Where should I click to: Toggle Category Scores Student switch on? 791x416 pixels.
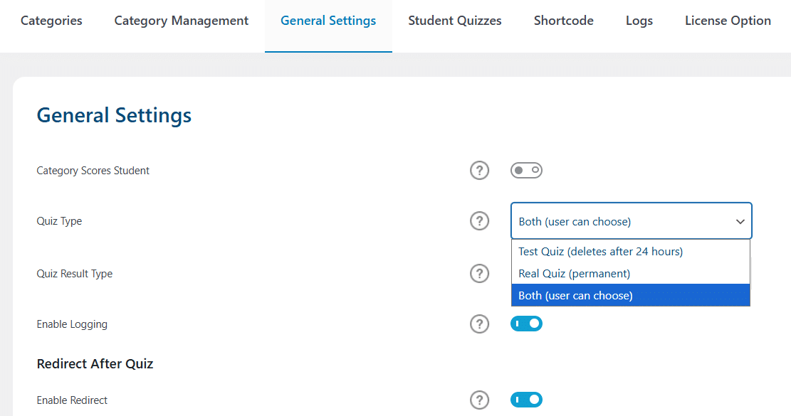click(x=526, y=170)
